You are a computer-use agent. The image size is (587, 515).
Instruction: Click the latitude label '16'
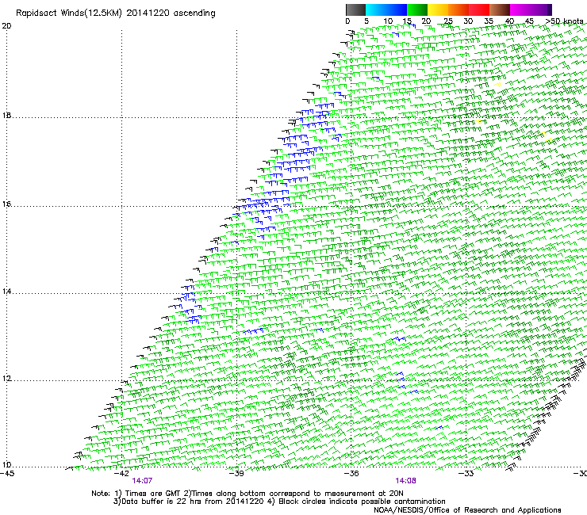(x=6, y=204)
